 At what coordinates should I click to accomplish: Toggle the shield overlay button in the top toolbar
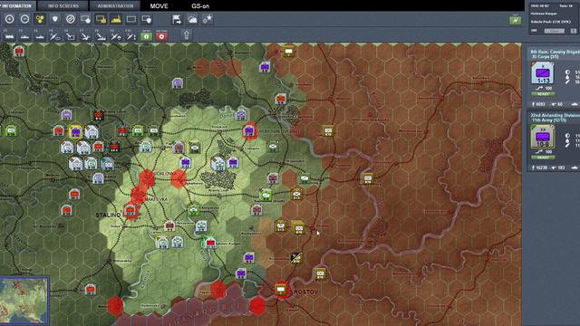tap(55, 19)
